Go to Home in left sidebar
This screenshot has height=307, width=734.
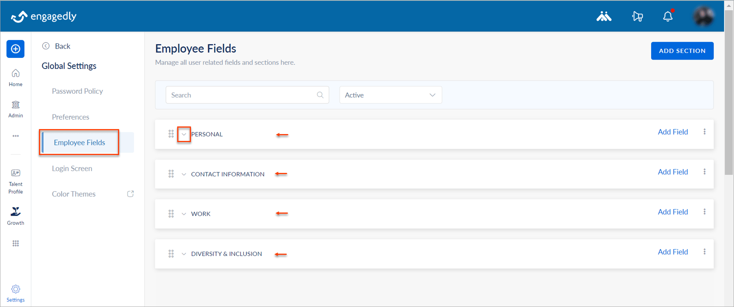15,78
